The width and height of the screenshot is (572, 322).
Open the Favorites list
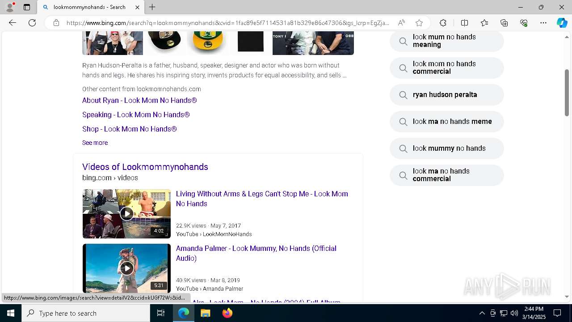click(484, 23)
